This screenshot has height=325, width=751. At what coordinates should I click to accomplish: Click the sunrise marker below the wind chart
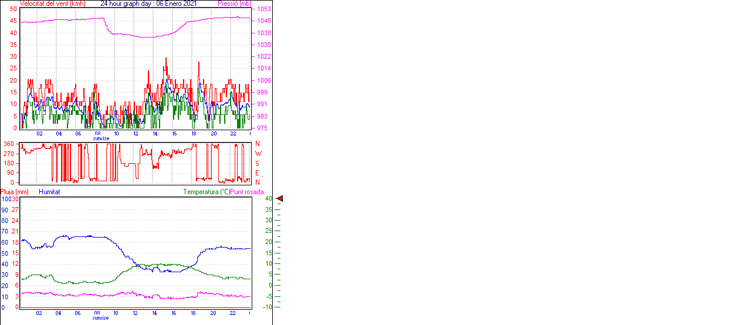tap(101, 139)
